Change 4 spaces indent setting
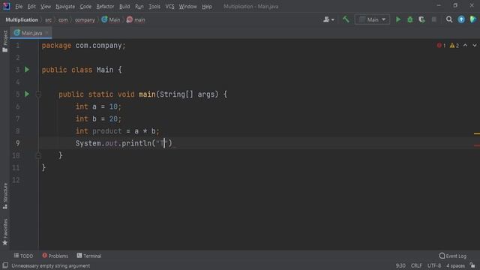Image resolution: width=480 pixels, height=270 pixels. [x=455, y=265]
